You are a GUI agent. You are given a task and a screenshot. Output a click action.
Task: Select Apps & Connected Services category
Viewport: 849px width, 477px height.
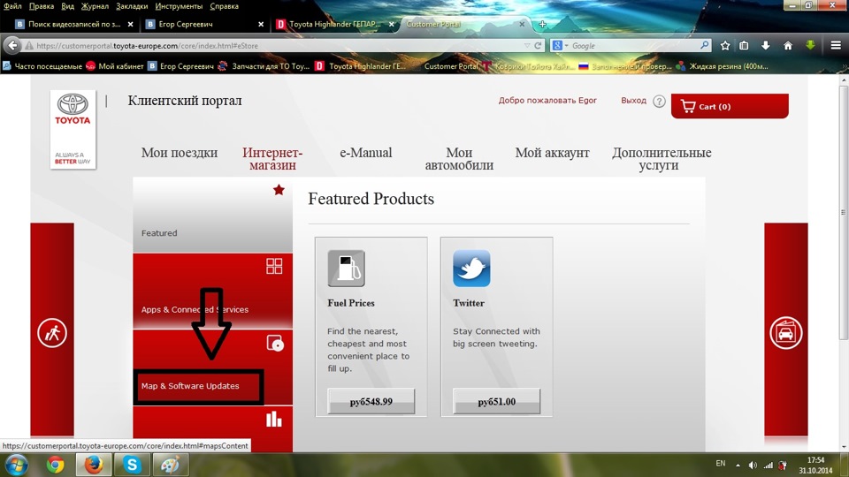click(213, 291)
